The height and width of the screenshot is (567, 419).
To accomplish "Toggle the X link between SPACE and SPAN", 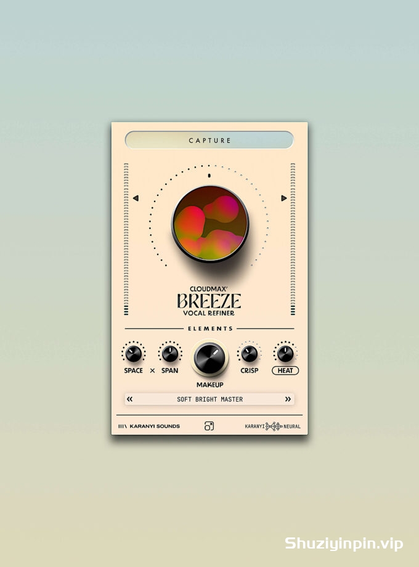I will [x=152, y=370].
